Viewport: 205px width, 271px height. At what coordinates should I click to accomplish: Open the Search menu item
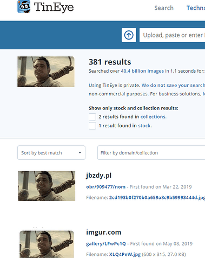164,8
